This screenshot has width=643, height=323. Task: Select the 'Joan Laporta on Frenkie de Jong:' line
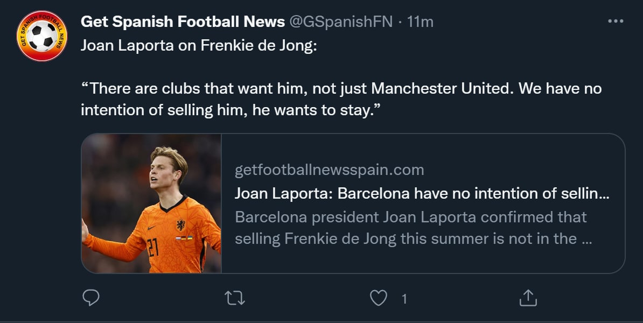coord(199,45)
